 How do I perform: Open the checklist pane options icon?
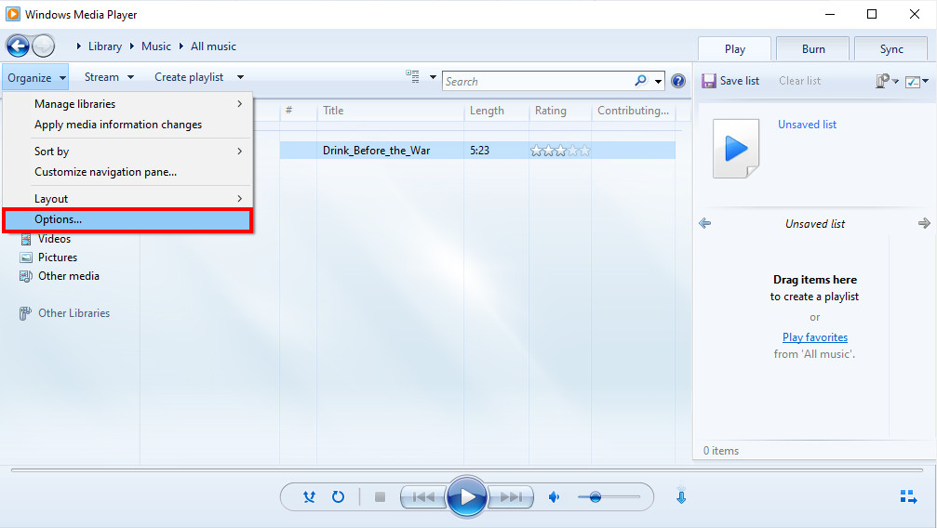click(913, 81)
